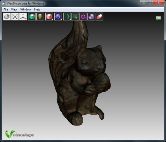Click the green arrow panel icon

pos(158,18)
